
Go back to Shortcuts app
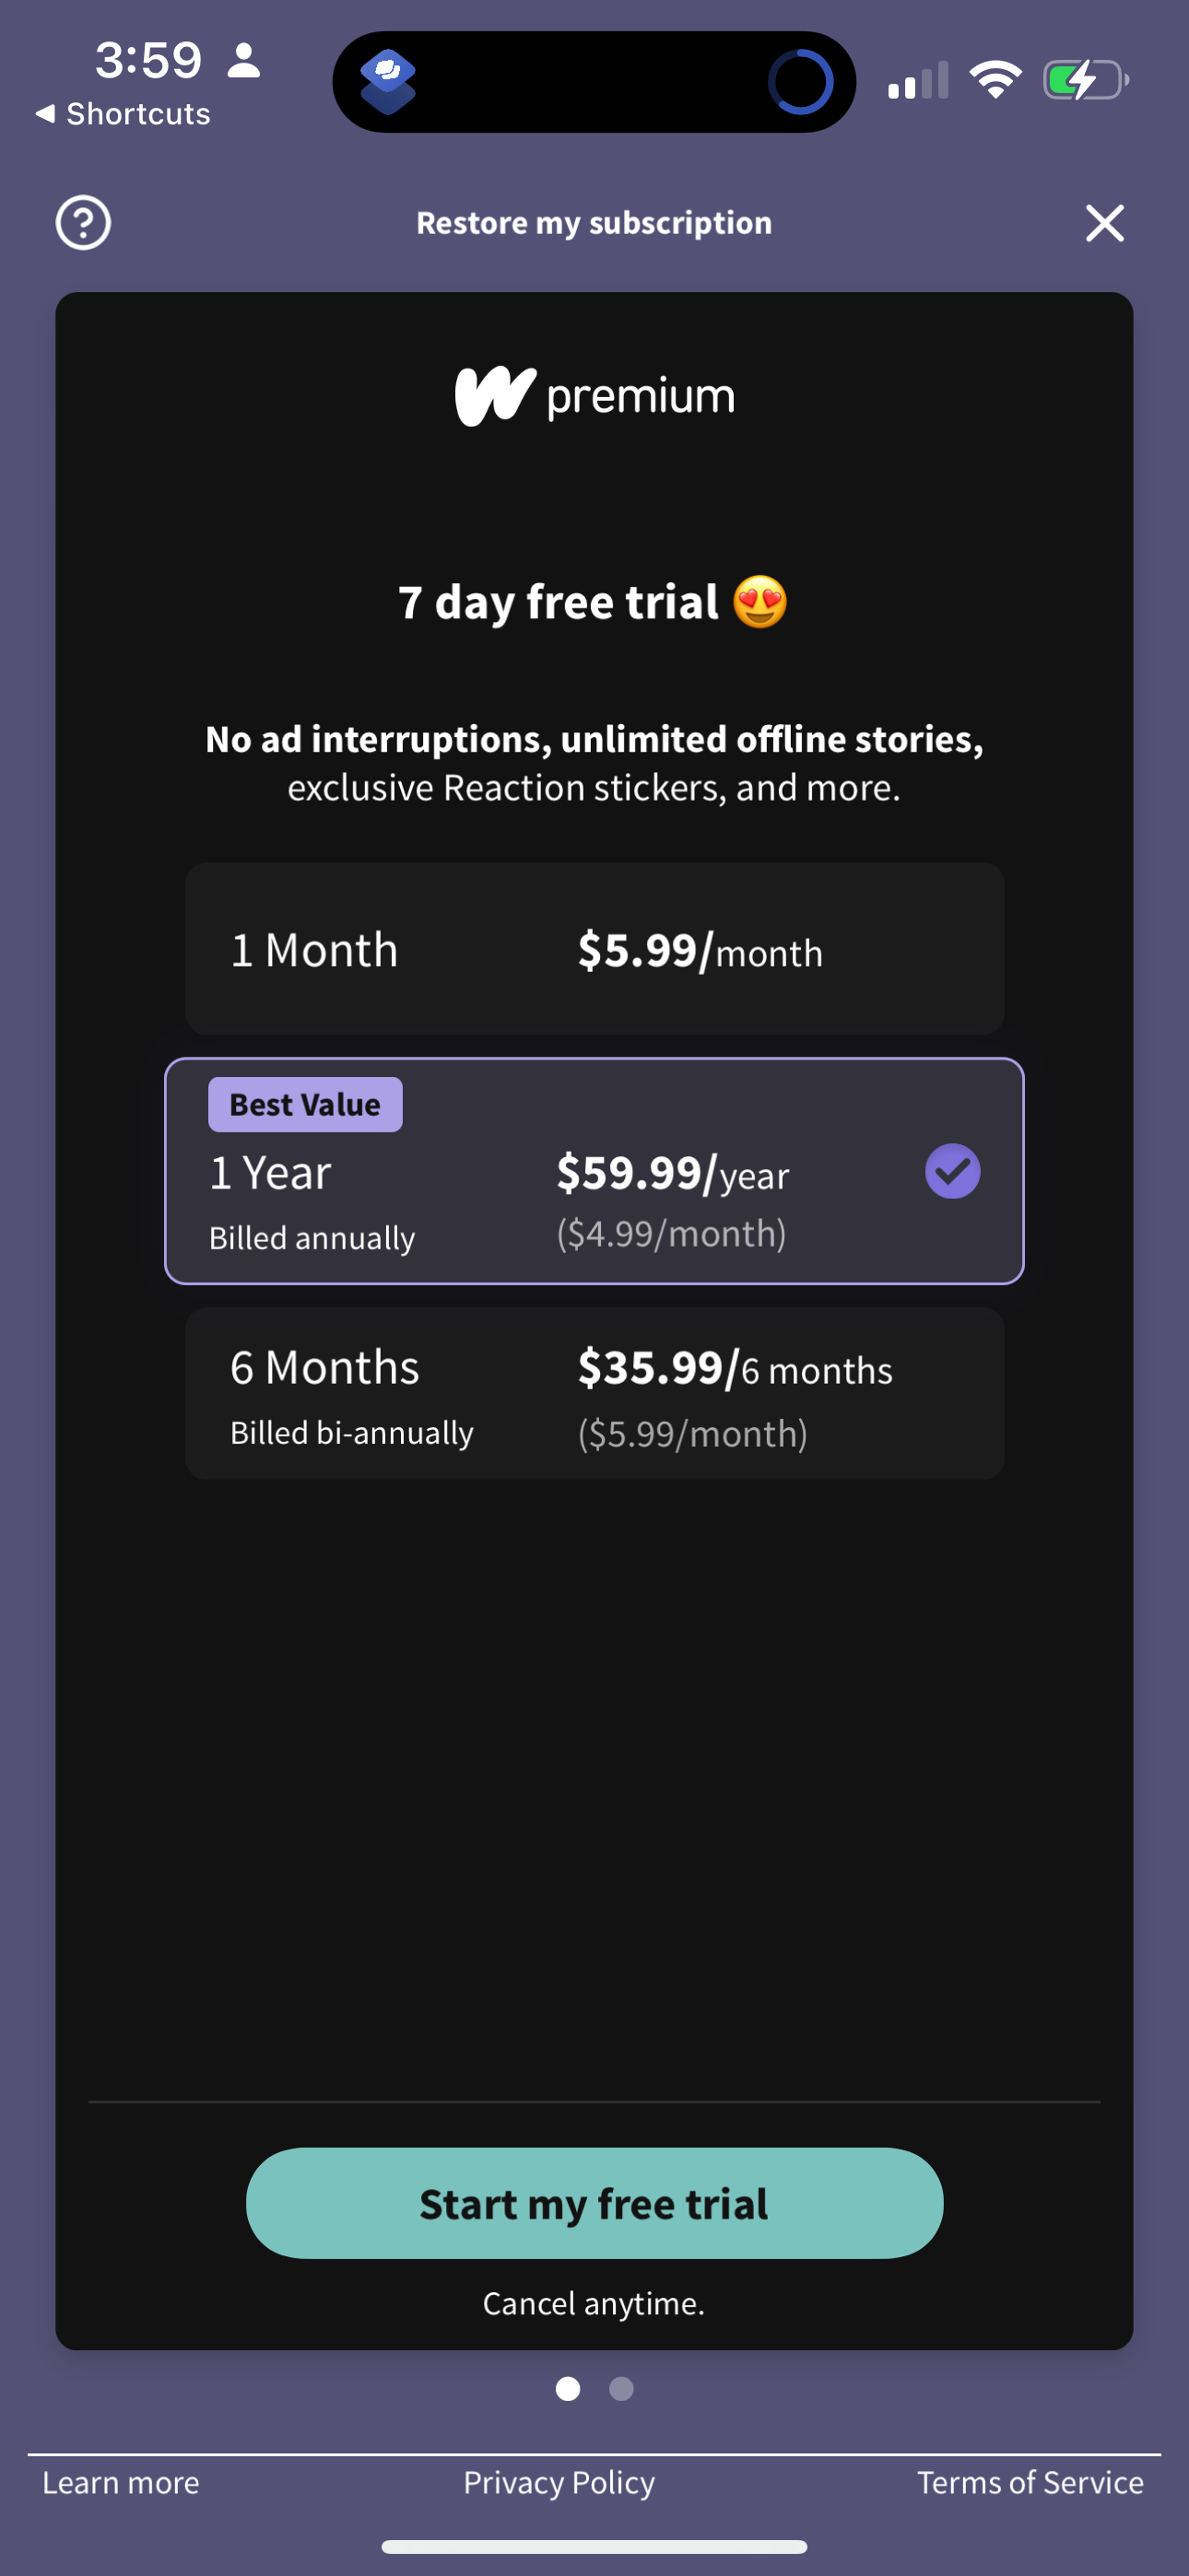124,114
